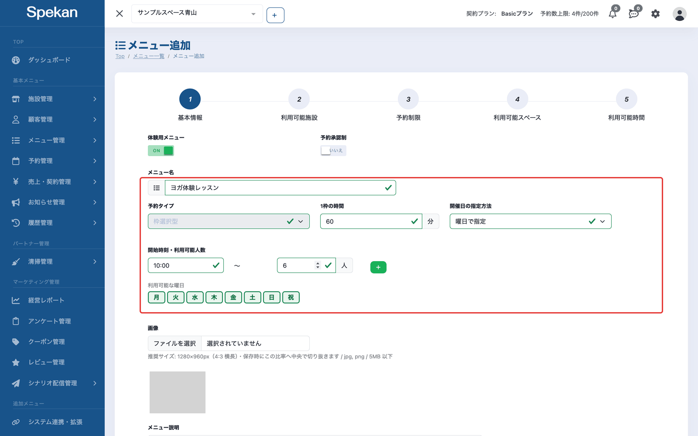The width and height of the screenshot is (698, 436).
Task: Add new space with plus button
Action: pos(275,15)
